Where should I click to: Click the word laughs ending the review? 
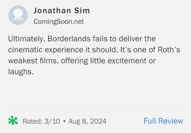(21, 72)
